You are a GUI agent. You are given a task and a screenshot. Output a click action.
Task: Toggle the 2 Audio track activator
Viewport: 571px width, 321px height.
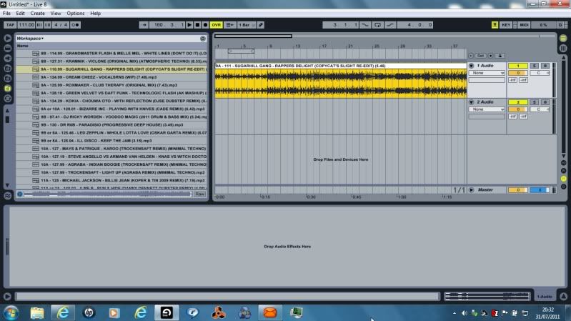517,102
